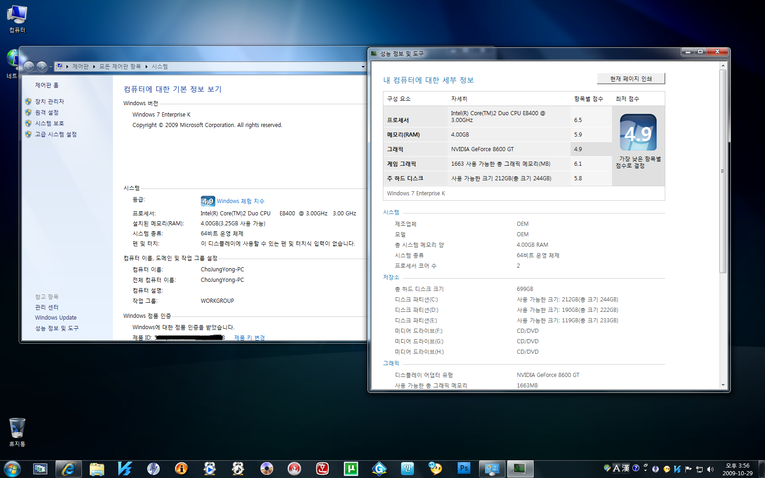Open the first desktop-switcher icon beside Start
Image resolution: width=765 pixels, height=478 pixels.
(40, 468)
